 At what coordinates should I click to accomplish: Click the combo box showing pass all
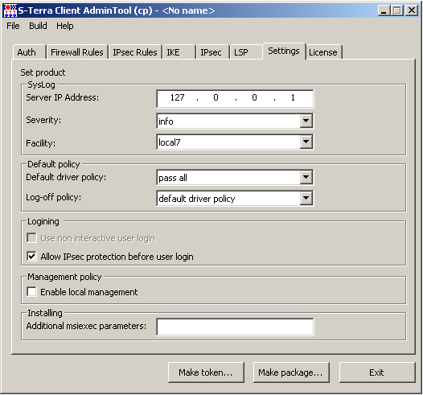click(235, 177)
